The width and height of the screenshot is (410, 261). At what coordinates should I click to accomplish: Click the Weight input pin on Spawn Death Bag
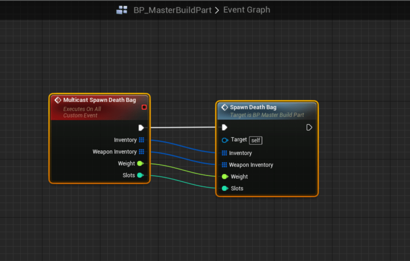(225, 177)
